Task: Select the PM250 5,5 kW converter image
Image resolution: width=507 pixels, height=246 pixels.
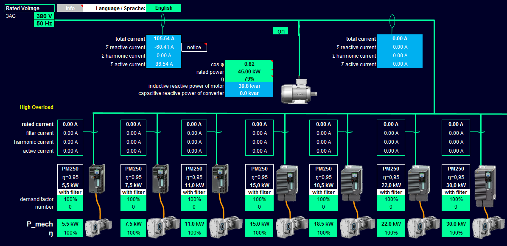Action: click(97, 179)
